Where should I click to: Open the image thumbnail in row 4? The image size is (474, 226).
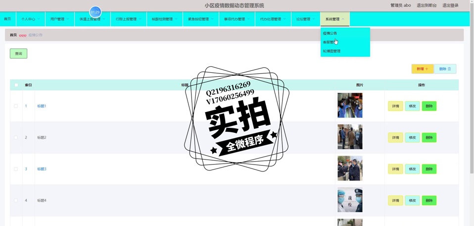click(349, 200)
